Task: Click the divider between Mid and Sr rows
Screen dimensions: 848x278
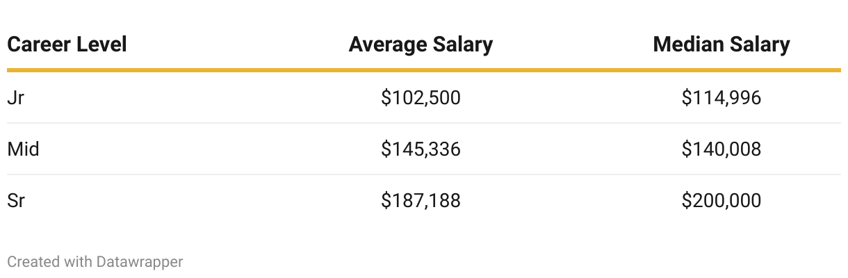Action: (424, 174)
